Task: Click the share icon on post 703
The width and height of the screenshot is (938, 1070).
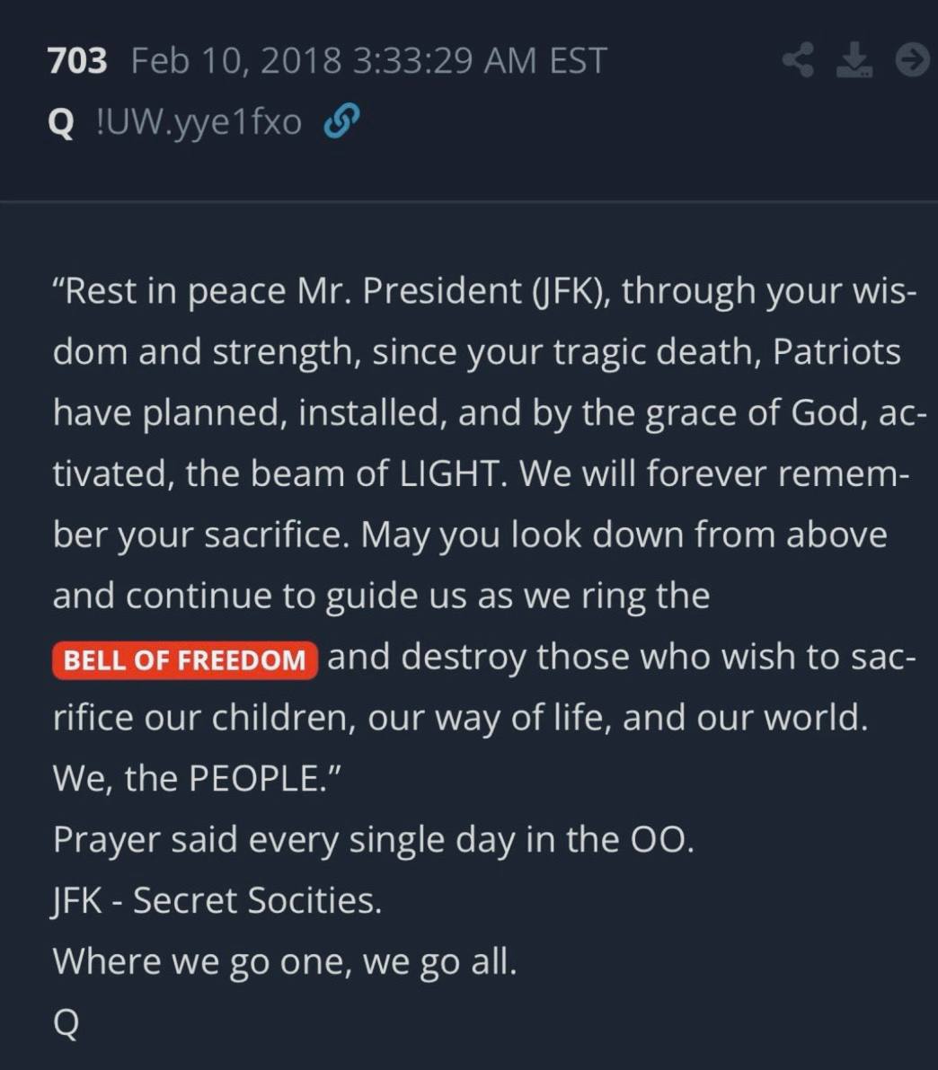Action: coord(798,61)
